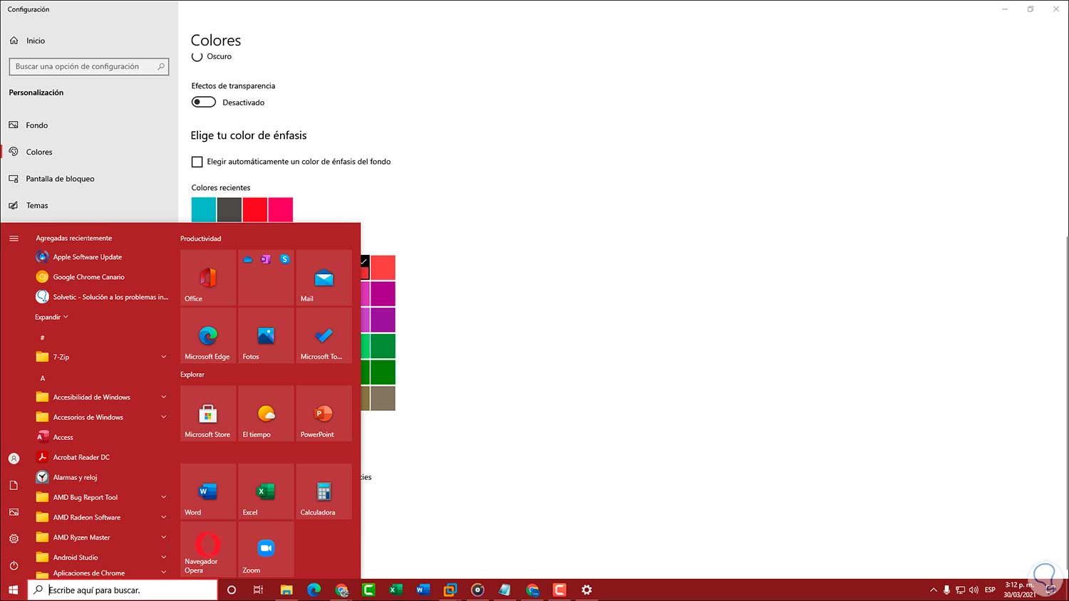
Task: Pick the teal recent color swatch
Action: tap(204, 210)
